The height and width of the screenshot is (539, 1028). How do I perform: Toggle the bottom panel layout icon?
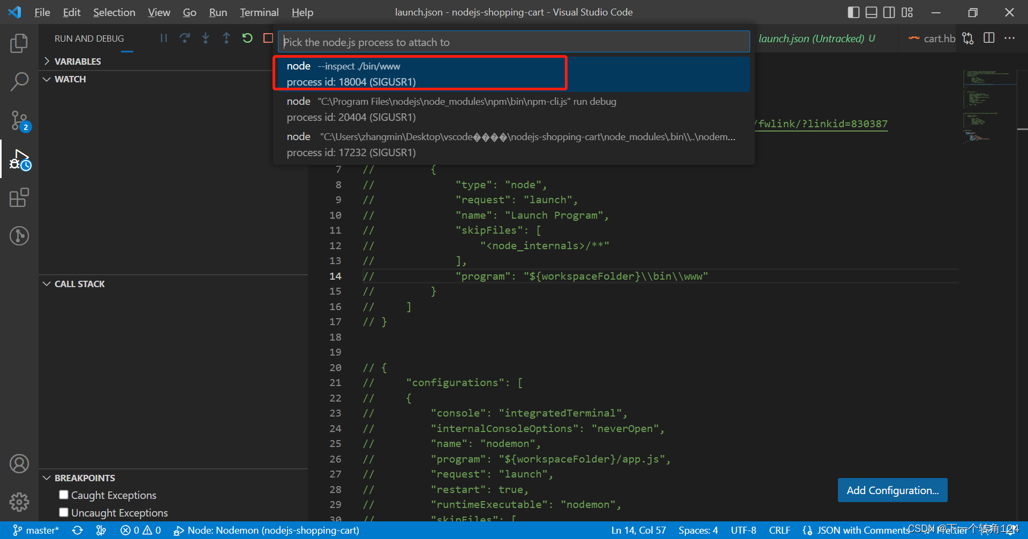pyautogui.click(x=872, y=12)
